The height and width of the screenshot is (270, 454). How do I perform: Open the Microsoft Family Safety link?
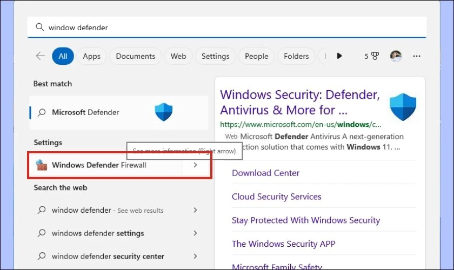pyautogui.click(x=277, y=266)
